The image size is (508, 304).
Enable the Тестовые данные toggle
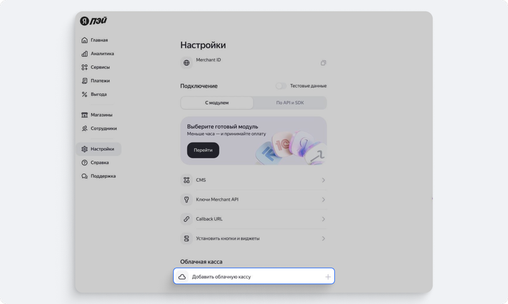(281, 86)
